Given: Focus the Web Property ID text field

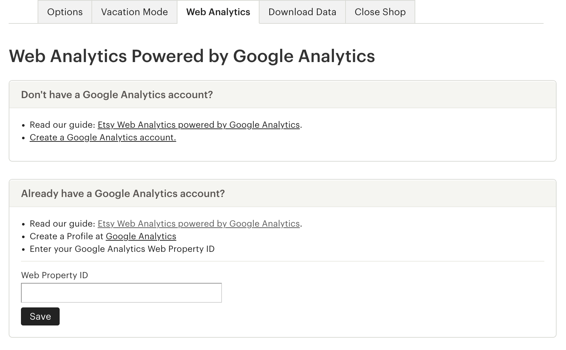Looking at the screenshot, I should click(121, 293).
